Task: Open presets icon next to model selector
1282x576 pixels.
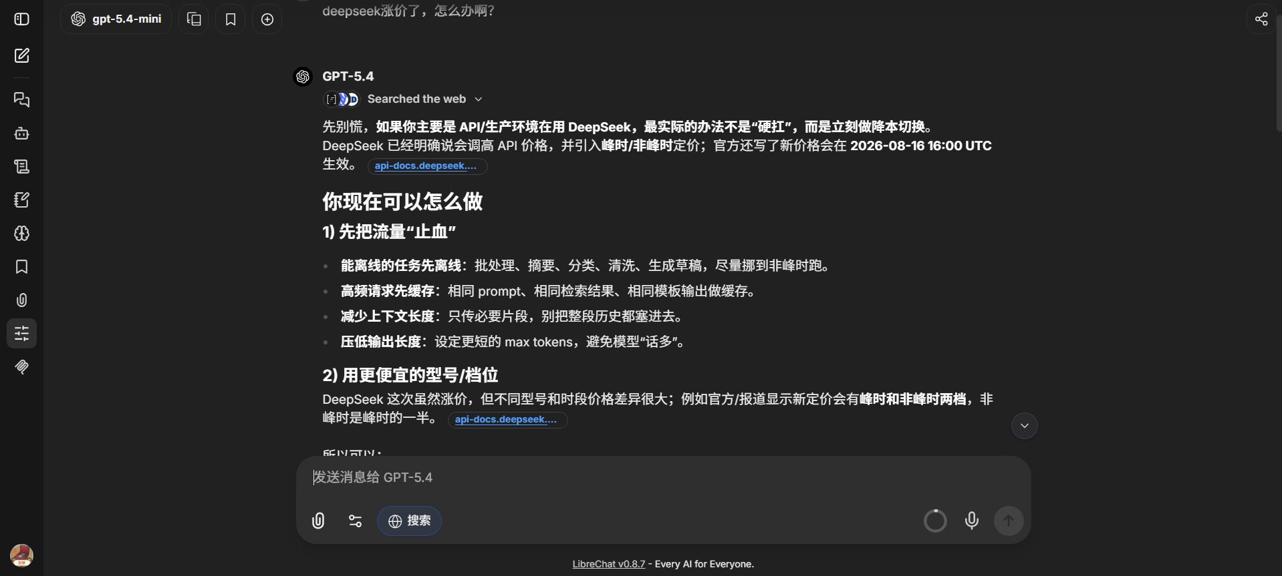Action: pos(194,19)
